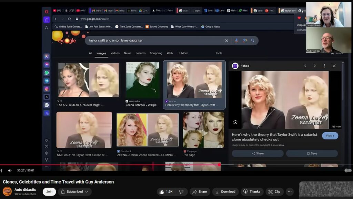Go to previous image in Yahoo preview panel
This screenshot has height=199, width=353.
305,66
